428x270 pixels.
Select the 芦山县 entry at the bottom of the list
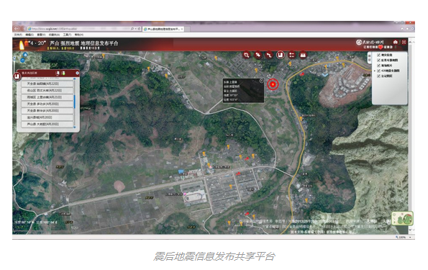(47, 124)
